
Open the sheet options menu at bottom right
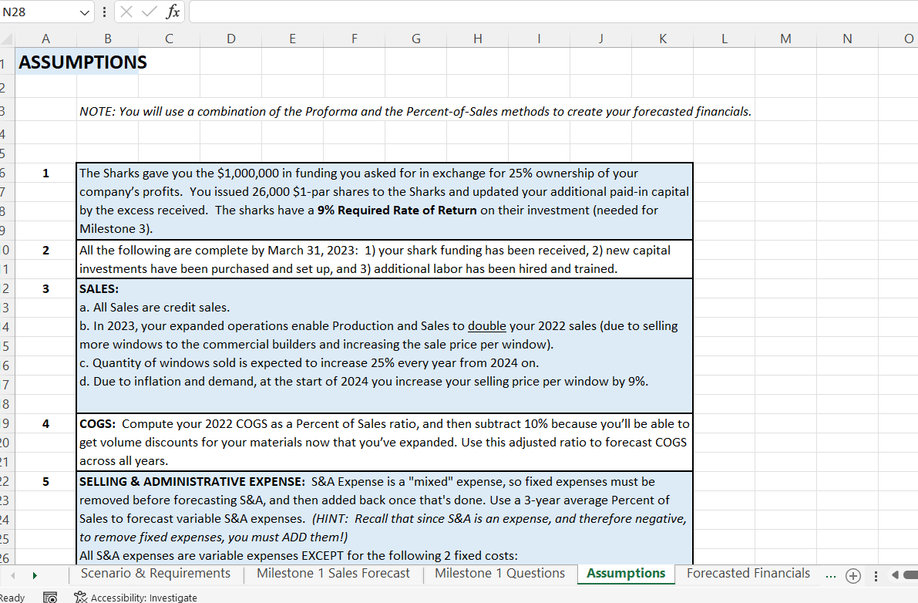(x=877, y=574)
